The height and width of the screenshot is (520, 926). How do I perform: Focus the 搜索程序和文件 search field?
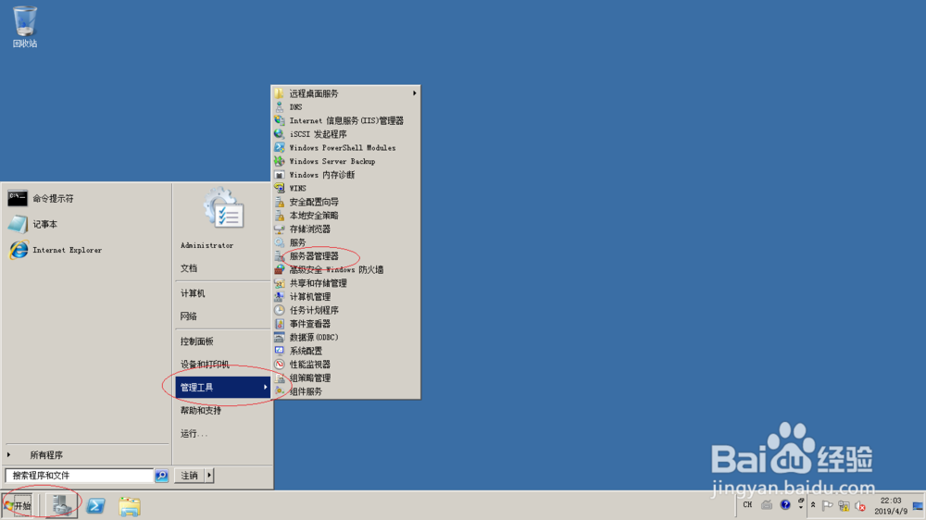[79, 476]
